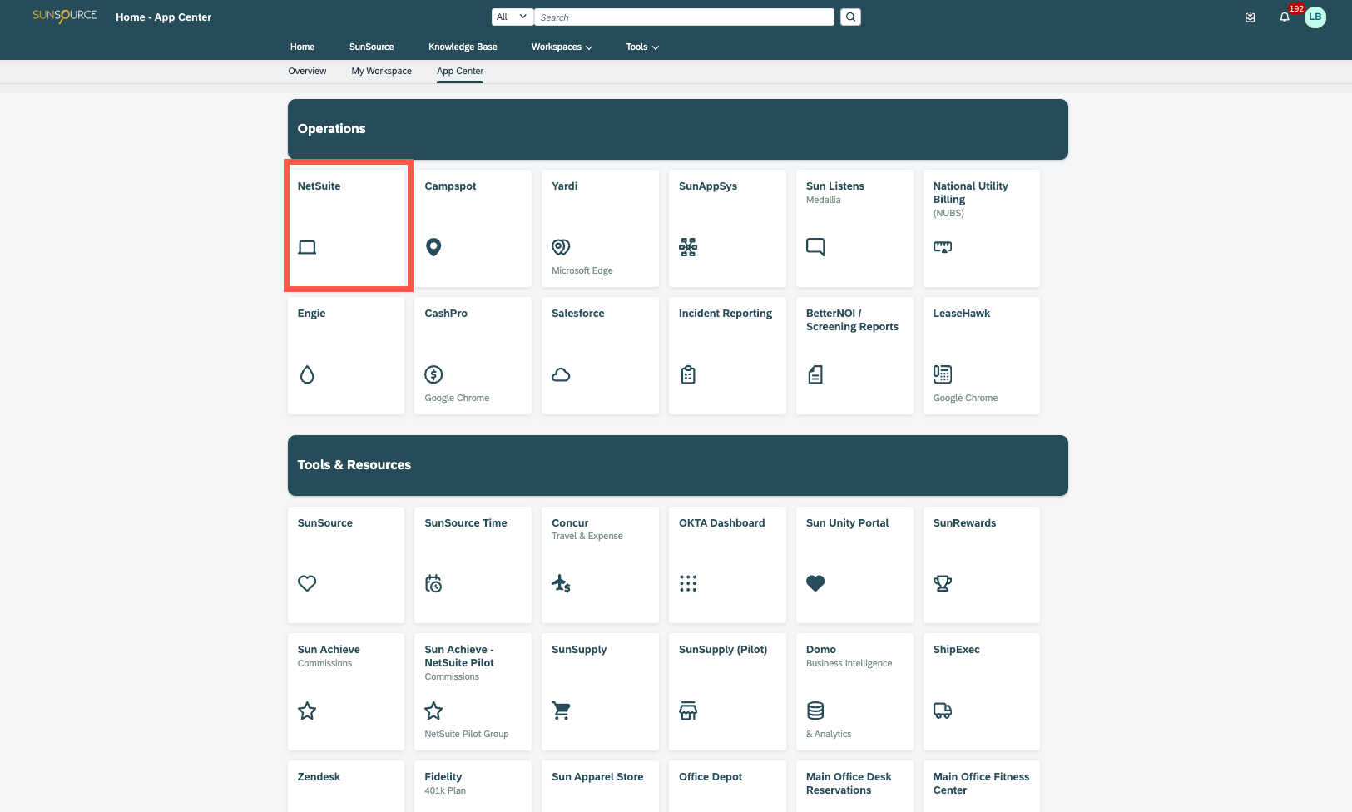Click the Travel & Expense subtitle
Viewport: 1352px width, 812px height.
tap(587, 536)
